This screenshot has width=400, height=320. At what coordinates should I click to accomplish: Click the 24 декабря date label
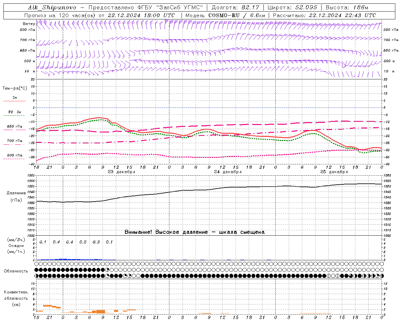227,172
